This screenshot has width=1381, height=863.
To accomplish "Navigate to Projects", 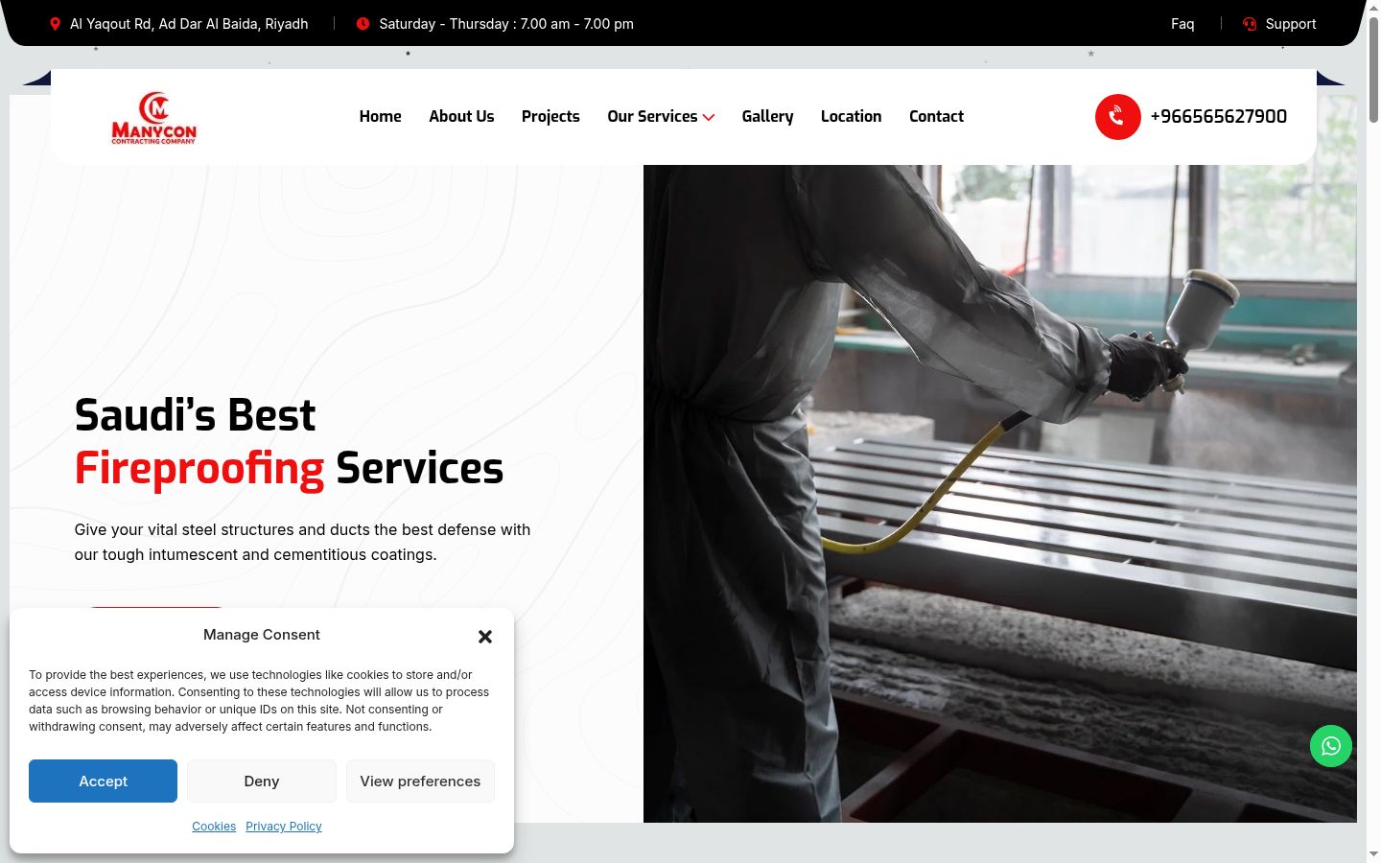I will coord(550,116).
